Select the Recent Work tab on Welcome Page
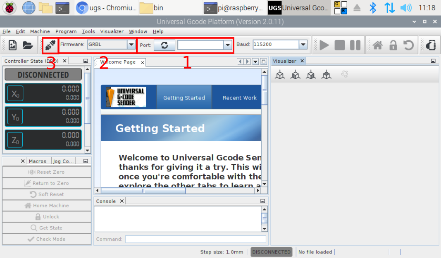Screen dimensions: 441x258 tap(239, 97)
